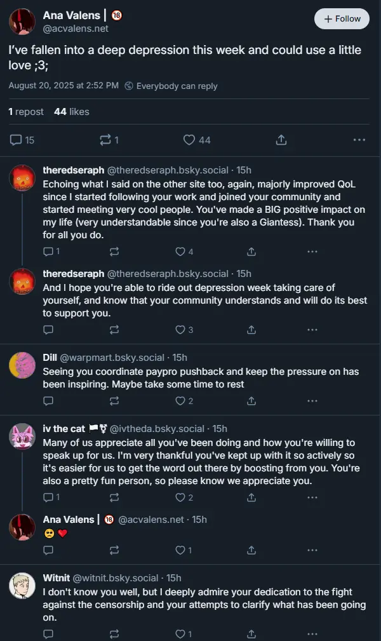Reply to theredseraph's first comment
381x641 pixels.
coord(48,252)
